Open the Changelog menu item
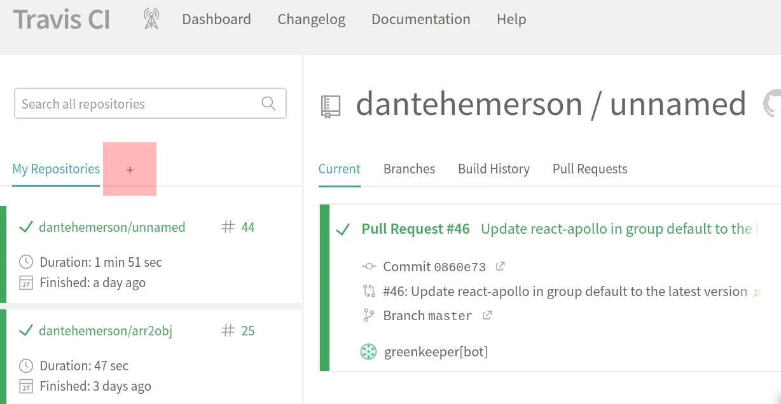 click(x=311, y=20)
